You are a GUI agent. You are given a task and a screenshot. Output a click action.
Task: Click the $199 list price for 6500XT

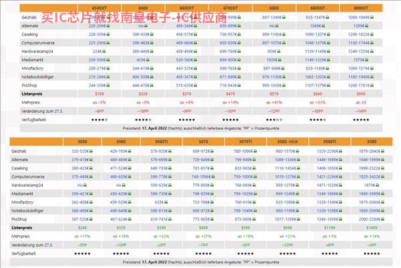click(x=100, y=94)
